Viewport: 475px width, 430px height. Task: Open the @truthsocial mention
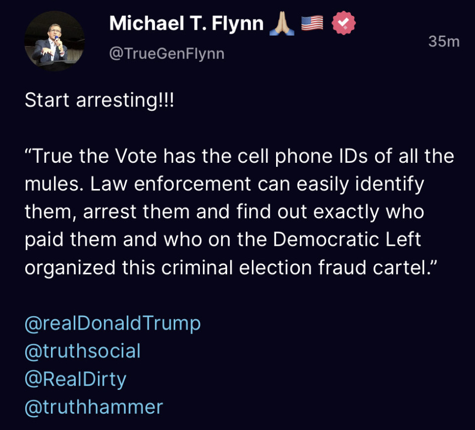click(83, 351)
